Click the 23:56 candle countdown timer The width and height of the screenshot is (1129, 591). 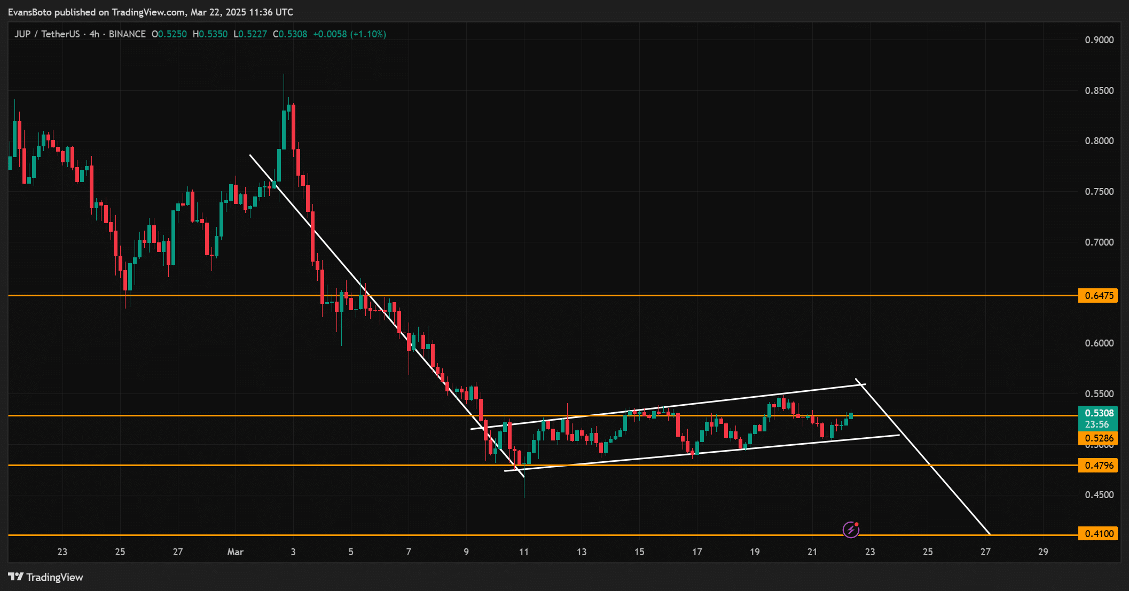(x=1097, y=424)
